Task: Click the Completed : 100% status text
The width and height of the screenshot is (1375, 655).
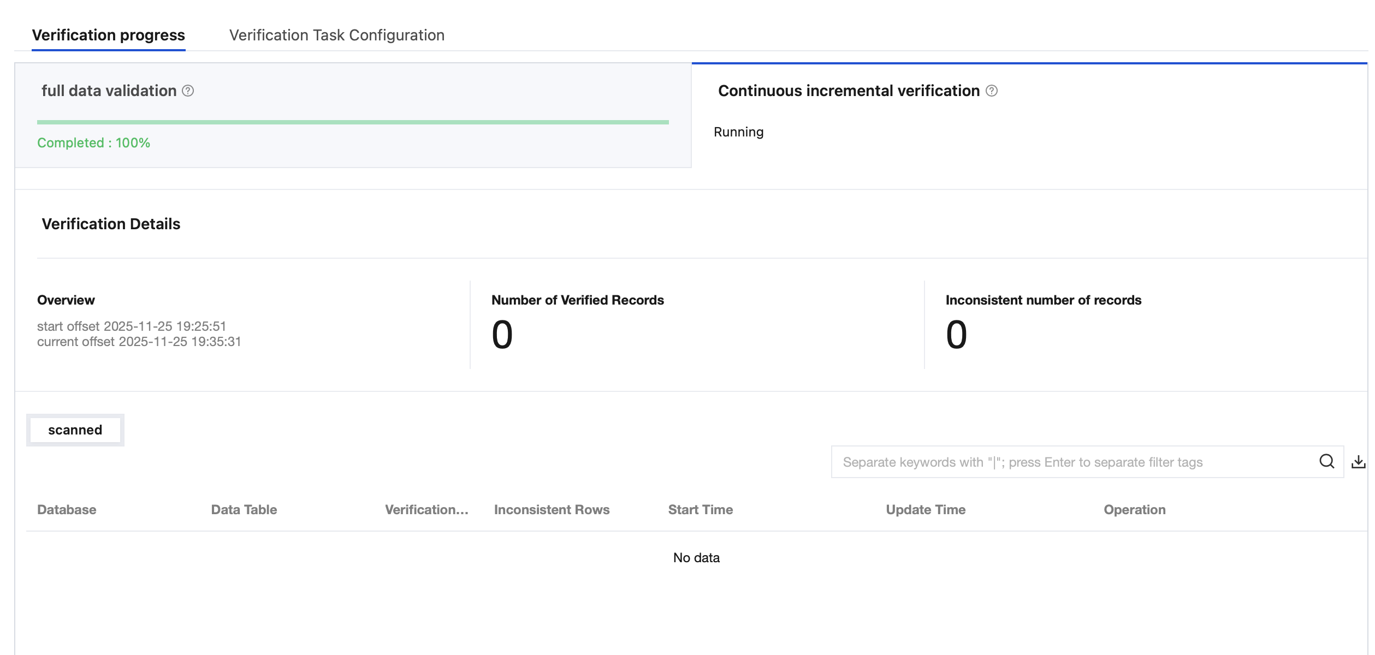Action: click(93, 143)
